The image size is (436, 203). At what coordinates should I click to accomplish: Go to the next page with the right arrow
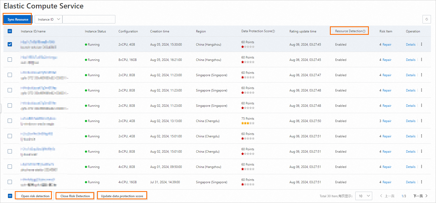[426, 196]
